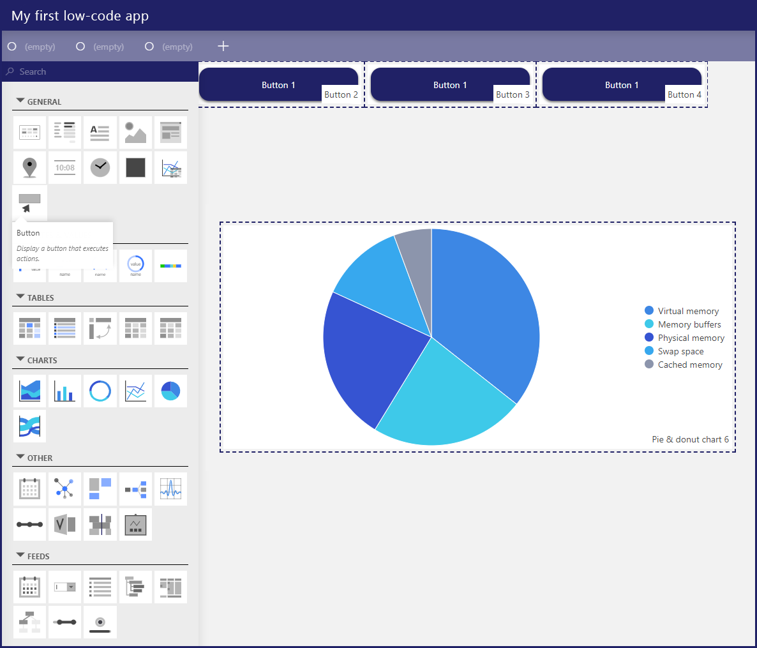Collapse the TABLES section

pos(20,297)
